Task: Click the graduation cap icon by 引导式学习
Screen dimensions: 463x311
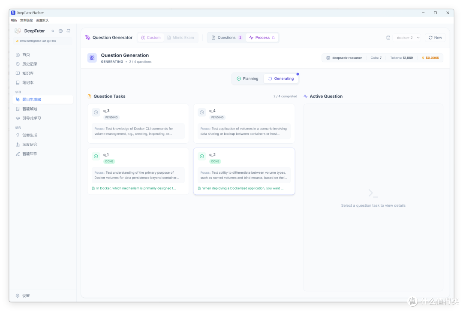Action: 18,118
